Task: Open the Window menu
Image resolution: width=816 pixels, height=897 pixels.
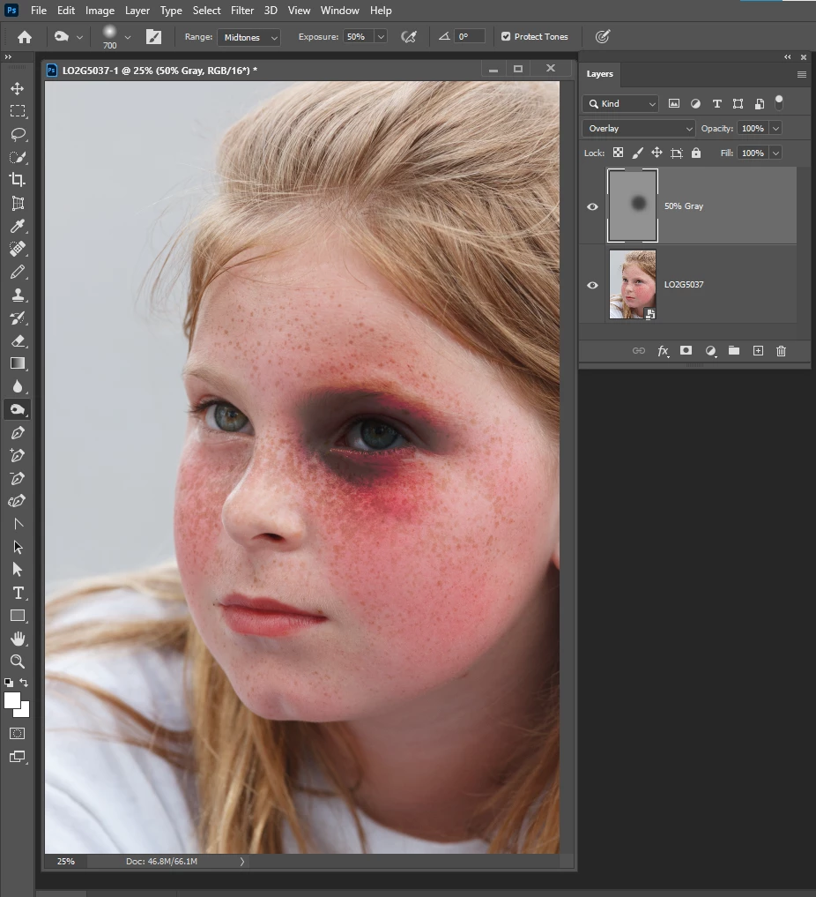Action: 339,11
